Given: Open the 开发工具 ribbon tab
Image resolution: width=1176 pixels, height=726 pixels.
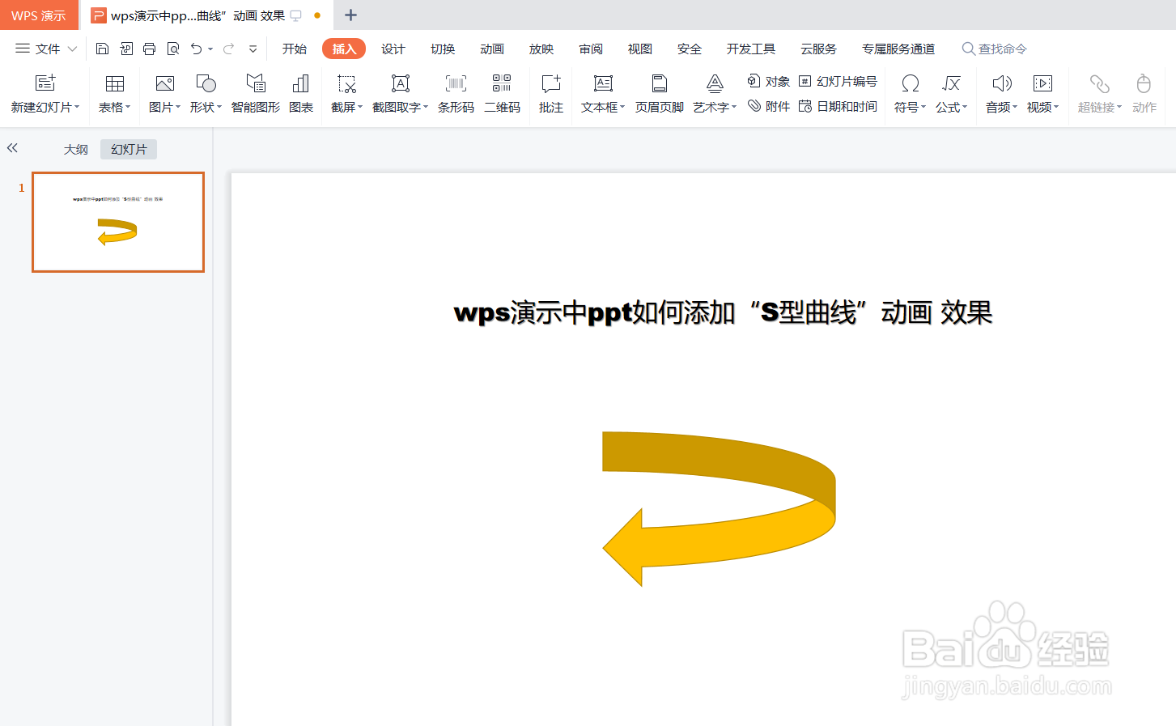Looking at the screenshot, I should (x=751, y=49).
